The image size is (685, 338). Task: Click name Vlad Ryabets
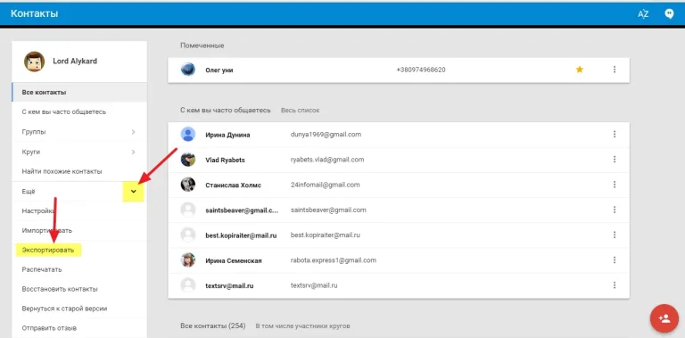click(225, 160)
